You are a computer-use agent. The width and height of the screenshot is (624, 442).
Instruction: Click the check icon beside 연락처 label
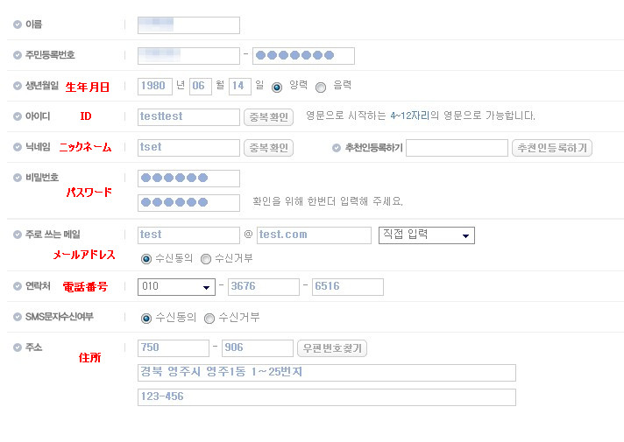click(18, 286)
